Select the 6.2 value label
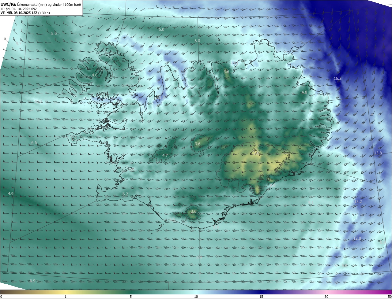392x299 pixels. tap(125, 194)
